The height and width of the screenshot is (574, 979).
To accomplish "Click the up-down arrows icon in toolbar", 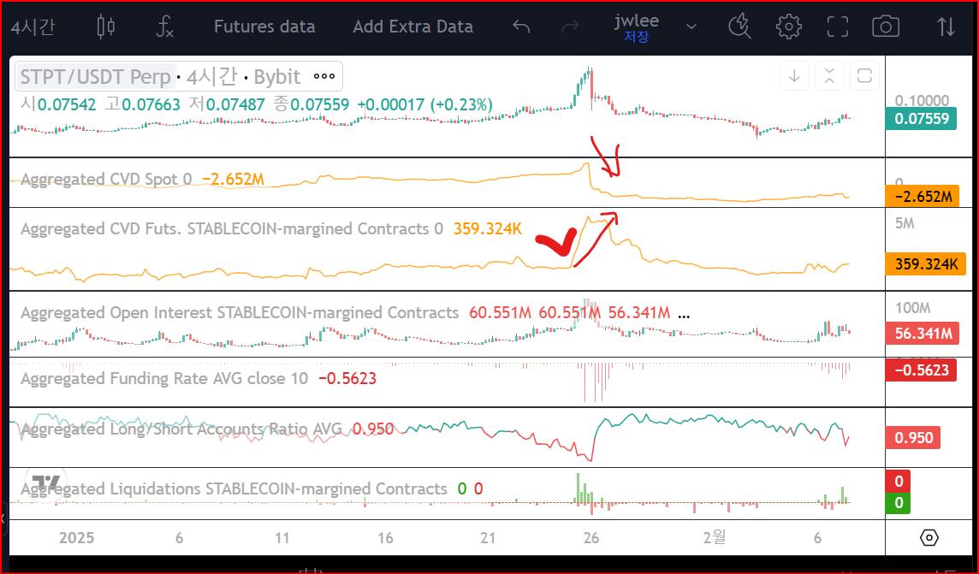I will coord(946,27).
